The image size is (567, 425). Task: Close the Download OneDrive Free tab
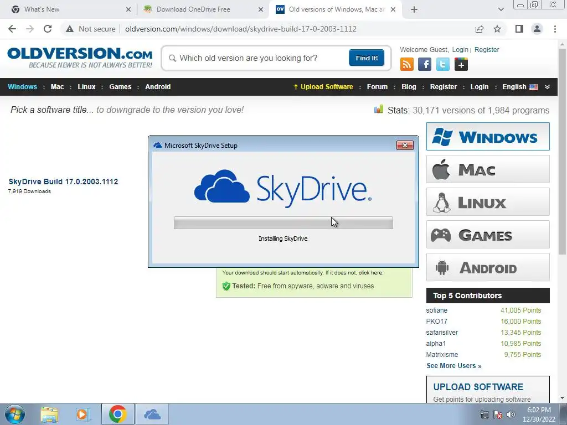pos(261,9)
